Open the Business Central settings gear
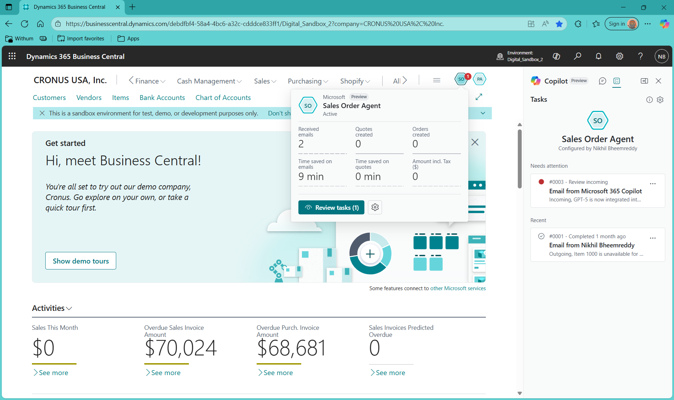Screen dimensions: 674x400 pyautogui.click(x=620, y=56)
